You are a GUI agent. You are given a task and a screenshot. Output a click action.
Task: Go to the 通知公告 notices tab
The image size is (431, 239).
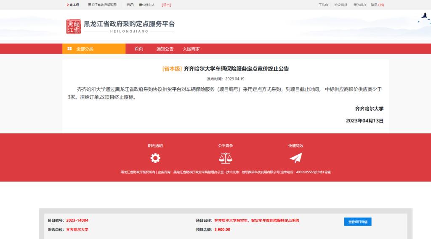tap(165, 49)
